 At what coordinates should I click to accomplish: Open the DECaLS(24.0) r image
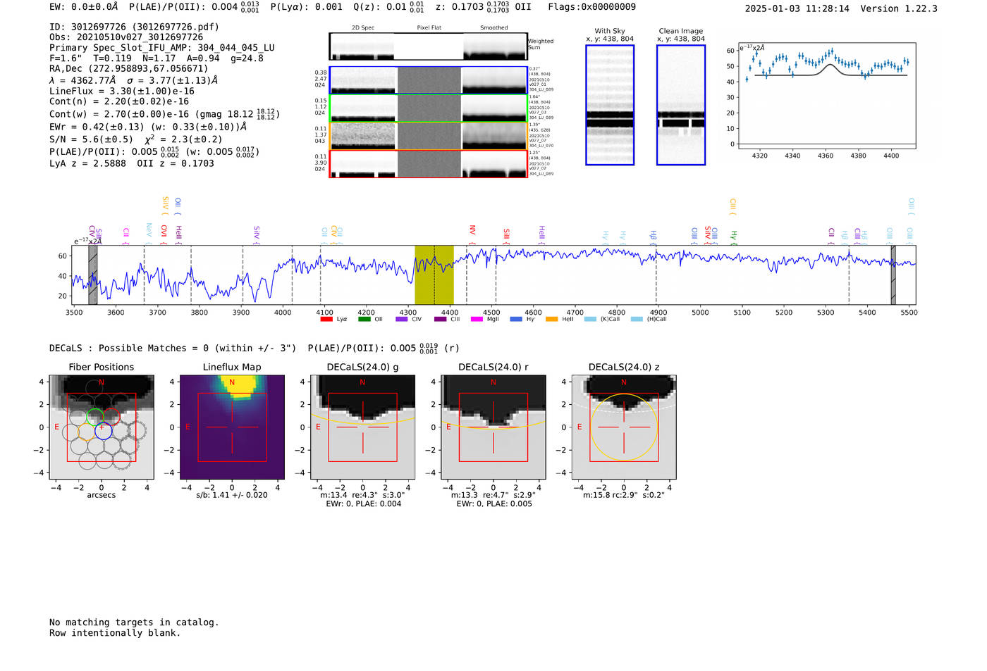493,427
